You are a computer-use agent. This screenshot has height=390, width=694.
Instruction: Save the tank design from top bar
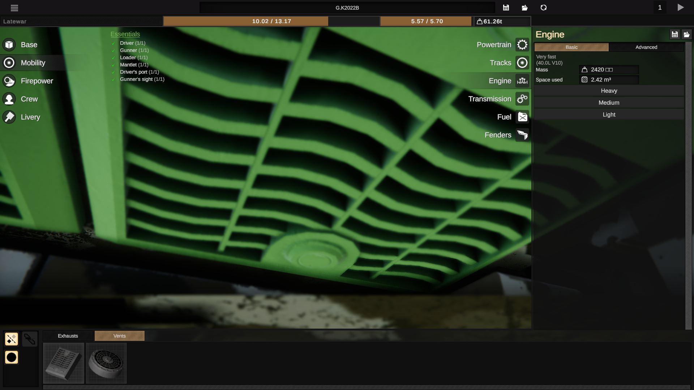506,8
